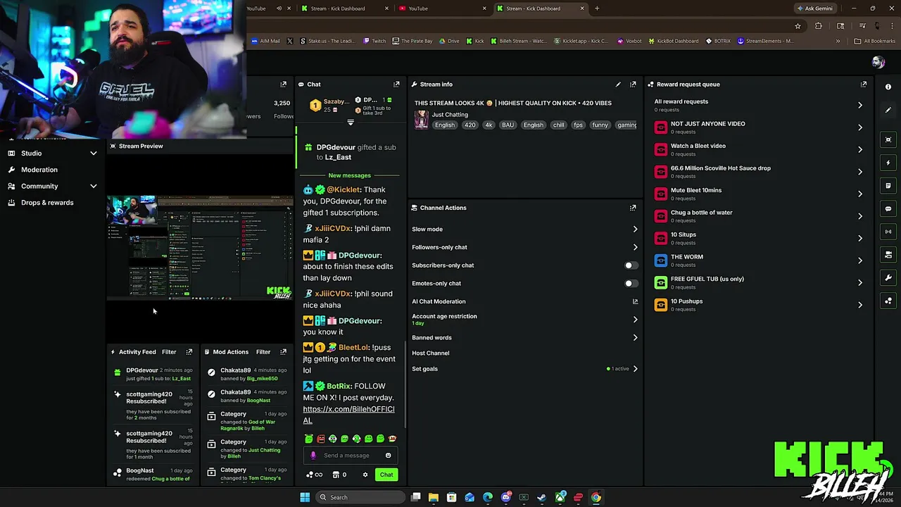
Task: Click the Stream Preview video thumbnail
Action: coord(200,248)
